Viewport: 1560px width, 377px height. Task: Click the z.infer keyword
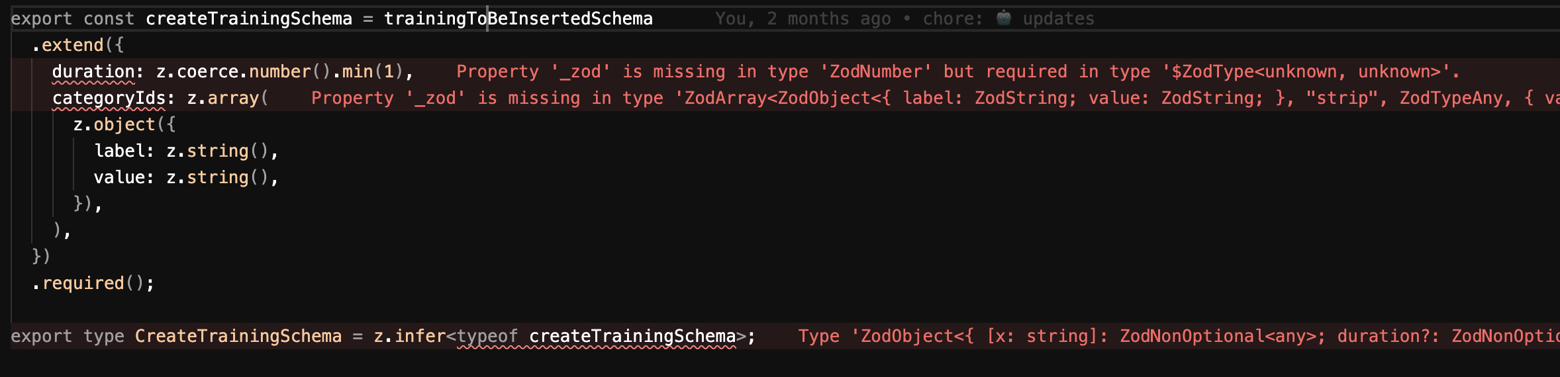[409, 336]
